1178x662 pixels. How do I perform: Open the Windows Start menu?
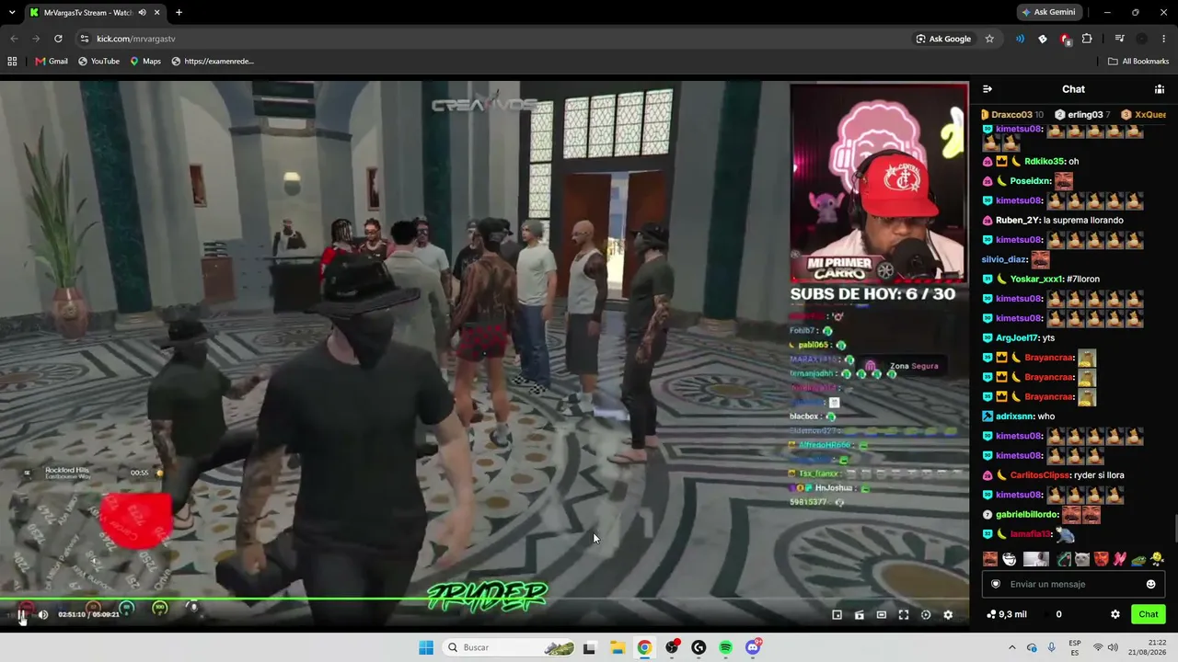click(425, 647)
